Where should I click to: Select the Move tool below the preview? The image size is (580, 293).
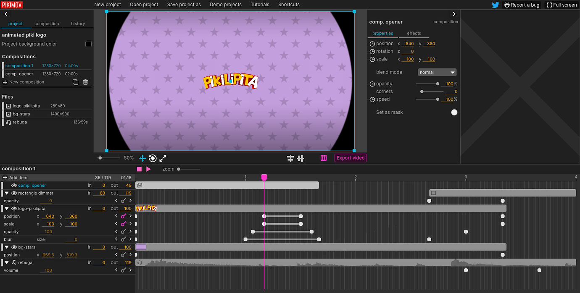(x=142, y=158)
